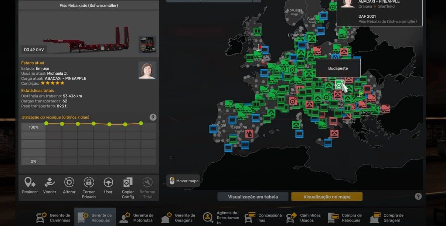Click the Realocar trailer icon
Image resolution: width=446 pixels, height=226 pixels.
pos(30,183)
